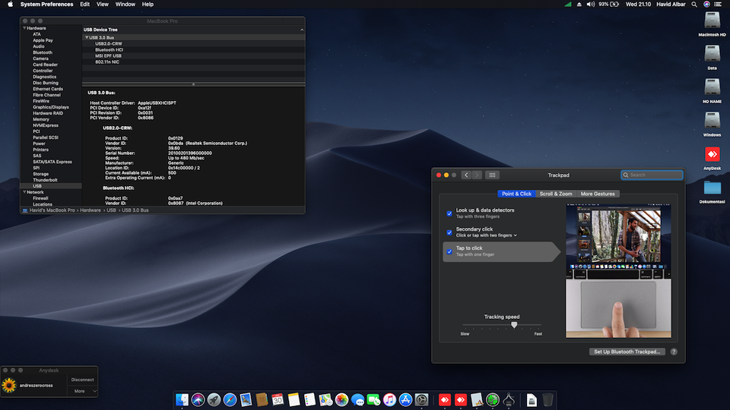Launch Siri from the Dock
The height and width of the screenshot is (410, 730).
pos(198,400)
